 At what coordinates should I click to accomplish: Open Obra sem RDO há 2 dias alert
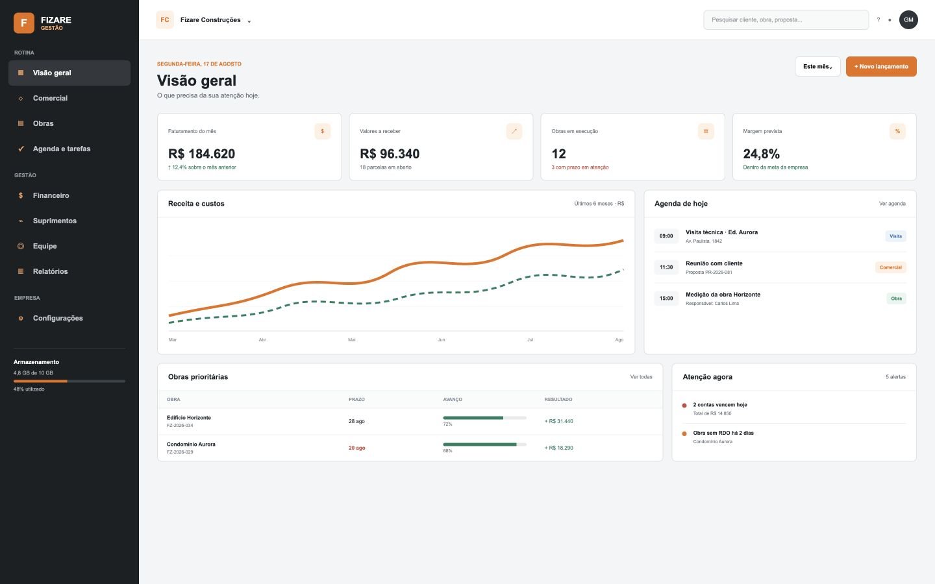(x=794, y=437)
